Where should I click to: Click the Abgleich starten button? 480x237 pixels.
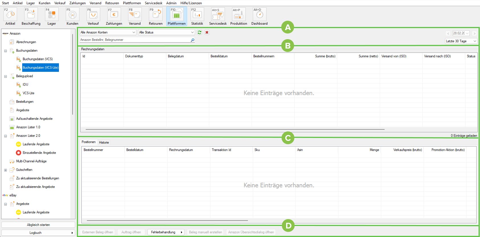pyautogui.click(x=38, y=225)
